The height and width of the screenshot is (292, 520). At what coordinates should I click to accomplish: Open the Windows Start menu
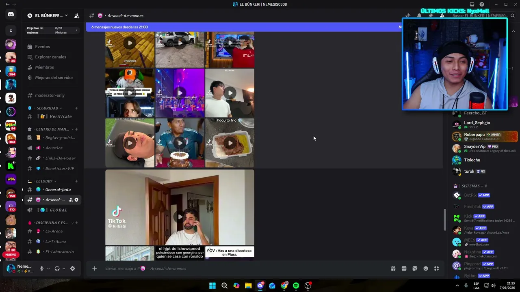tap(212, 286)
